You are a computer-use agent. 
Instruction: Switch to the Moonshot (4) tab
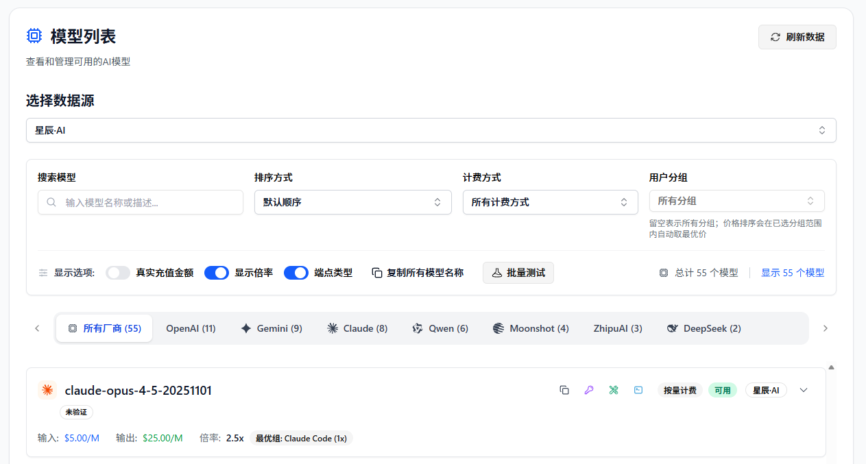click(531, 328)
